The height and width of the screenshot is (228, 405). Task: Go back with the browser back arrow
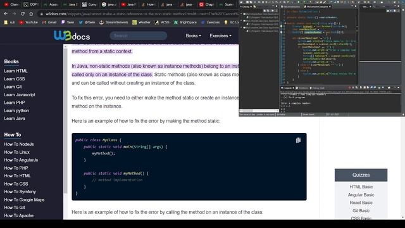click(6, 14)
